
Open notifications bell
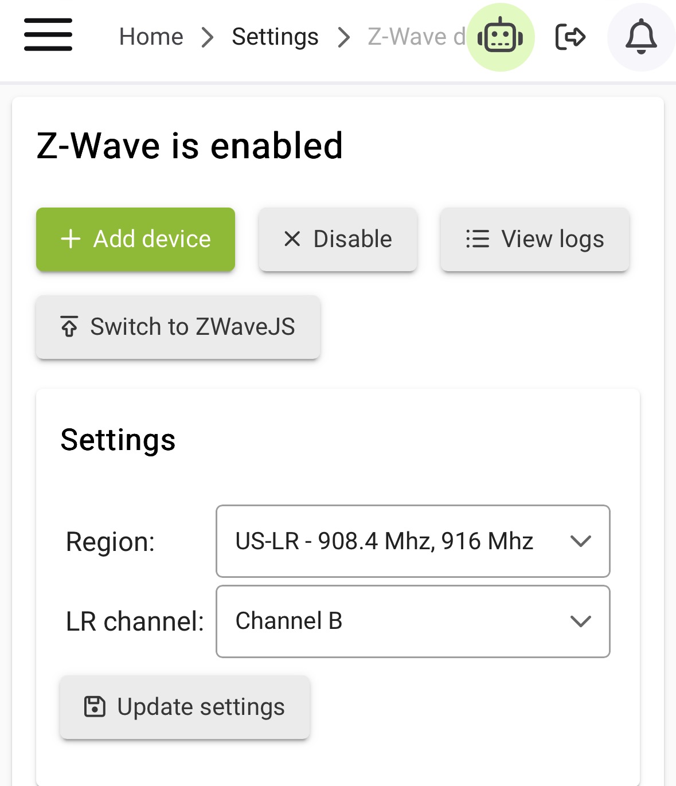[641, 37]
